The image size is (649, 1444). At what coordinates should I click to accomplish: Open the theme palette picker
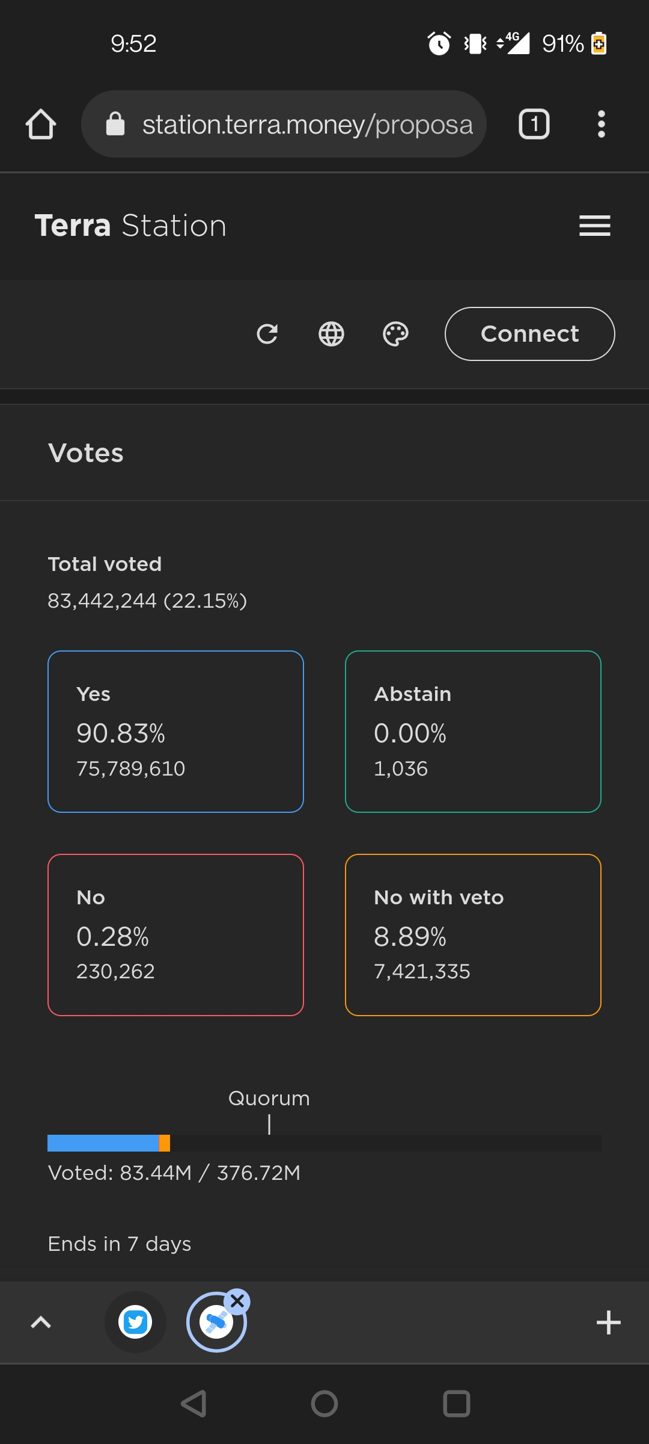(x=396, y=334)
